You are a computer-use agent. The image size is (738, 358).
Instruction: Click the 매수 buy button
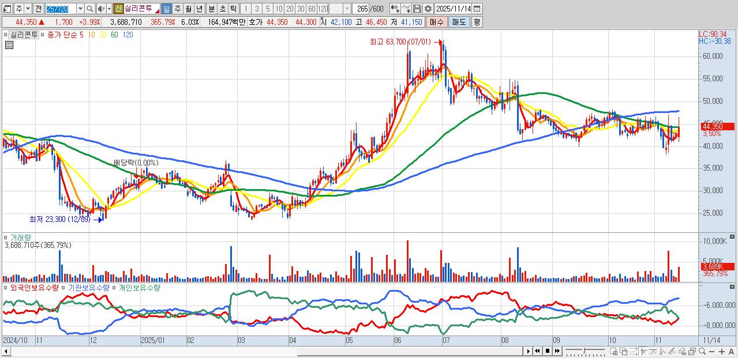[x=437, y=22]
